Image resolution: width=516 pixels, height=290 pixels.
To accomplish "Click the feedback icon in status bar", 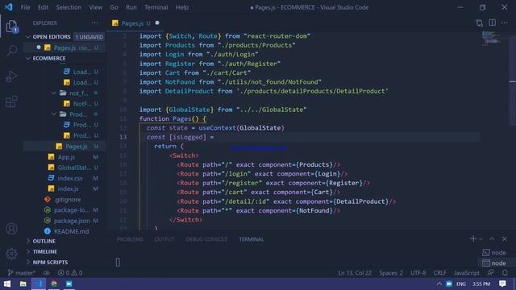I will point(491,272).
